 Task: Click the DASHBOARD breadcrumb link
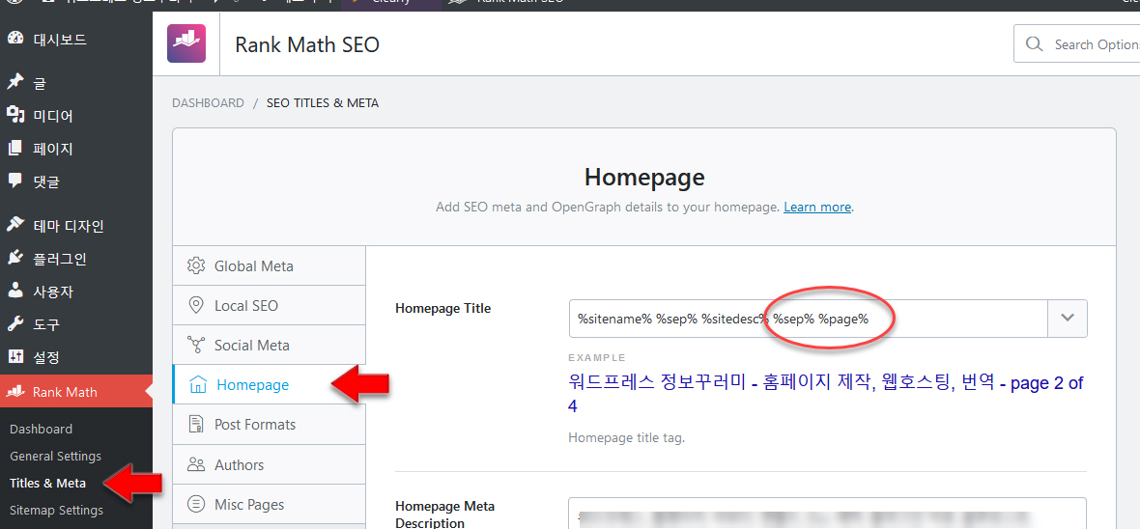pyautogui.click(x=208, y=103)
